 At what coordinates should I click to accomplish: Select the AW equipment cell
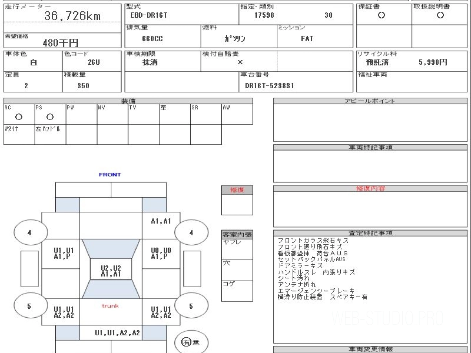point(237,114)
